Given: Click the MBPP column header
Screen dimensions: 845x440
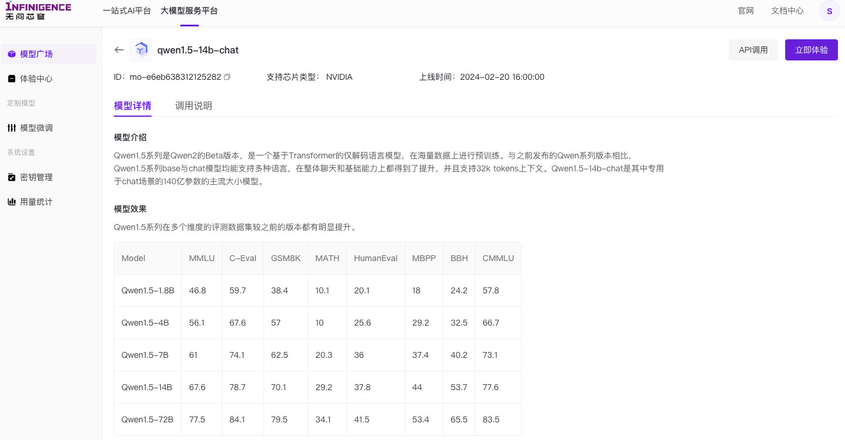Looking at the screenshot, I should (x=424, y=258).
